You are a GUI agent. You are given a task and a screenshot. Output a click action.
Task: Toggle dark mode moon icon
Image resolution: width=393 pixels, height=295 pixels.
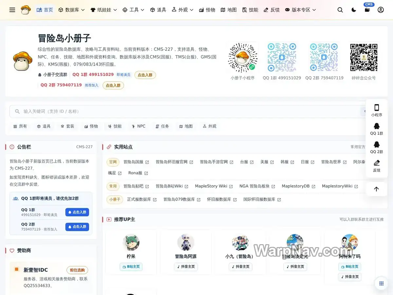354,10
